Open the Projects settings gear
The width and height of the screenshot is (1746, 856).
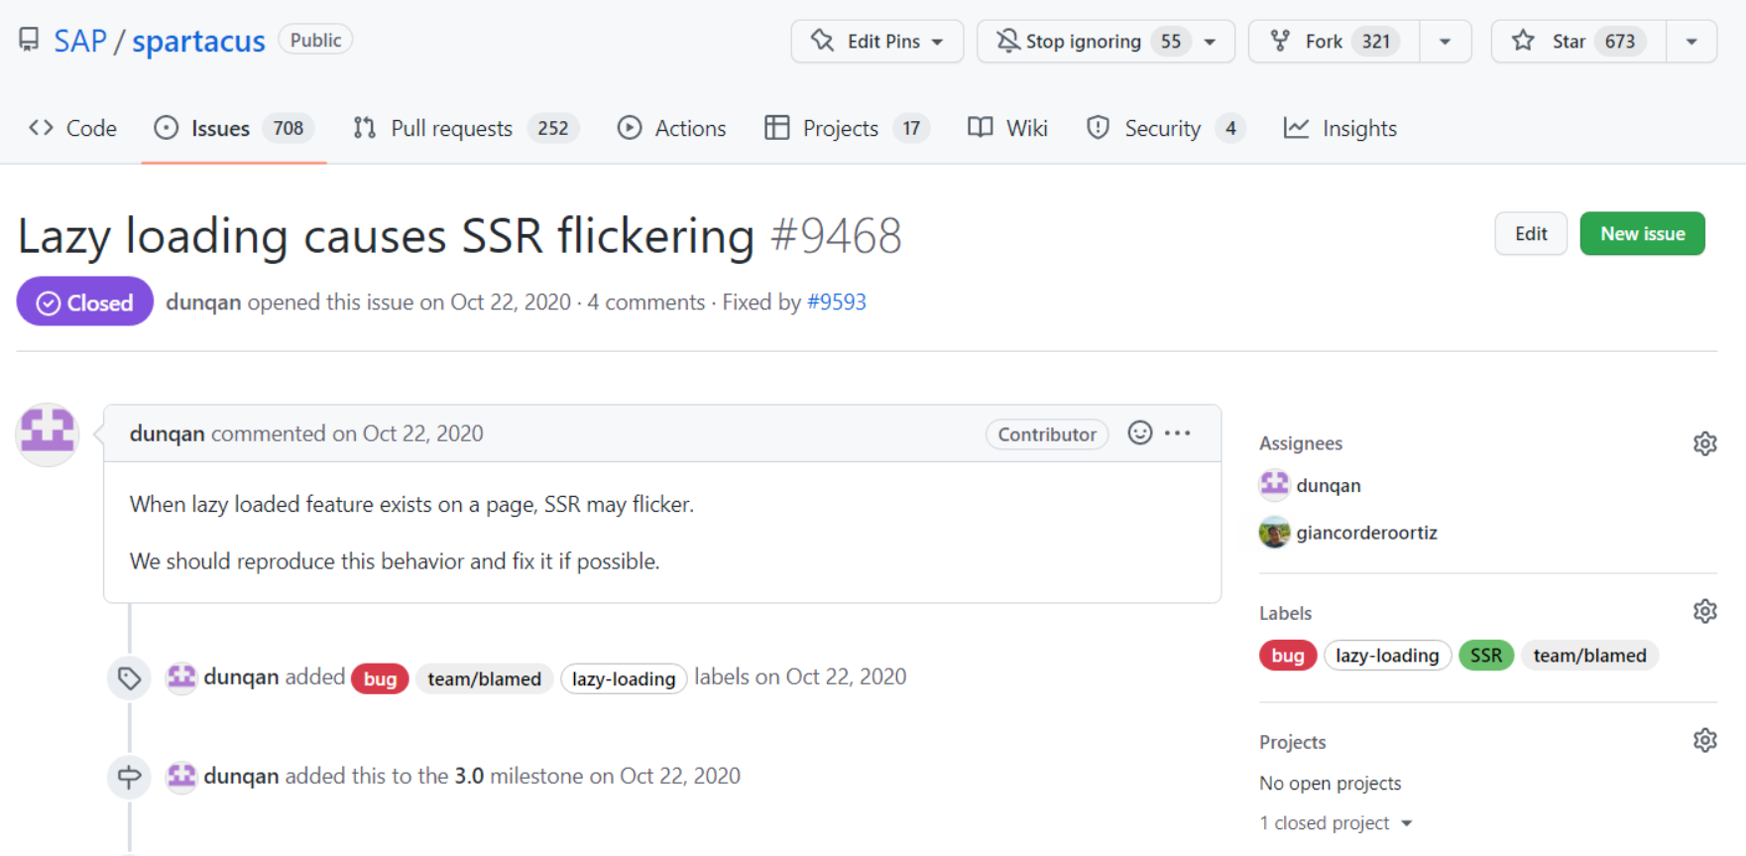[1704, 740]
